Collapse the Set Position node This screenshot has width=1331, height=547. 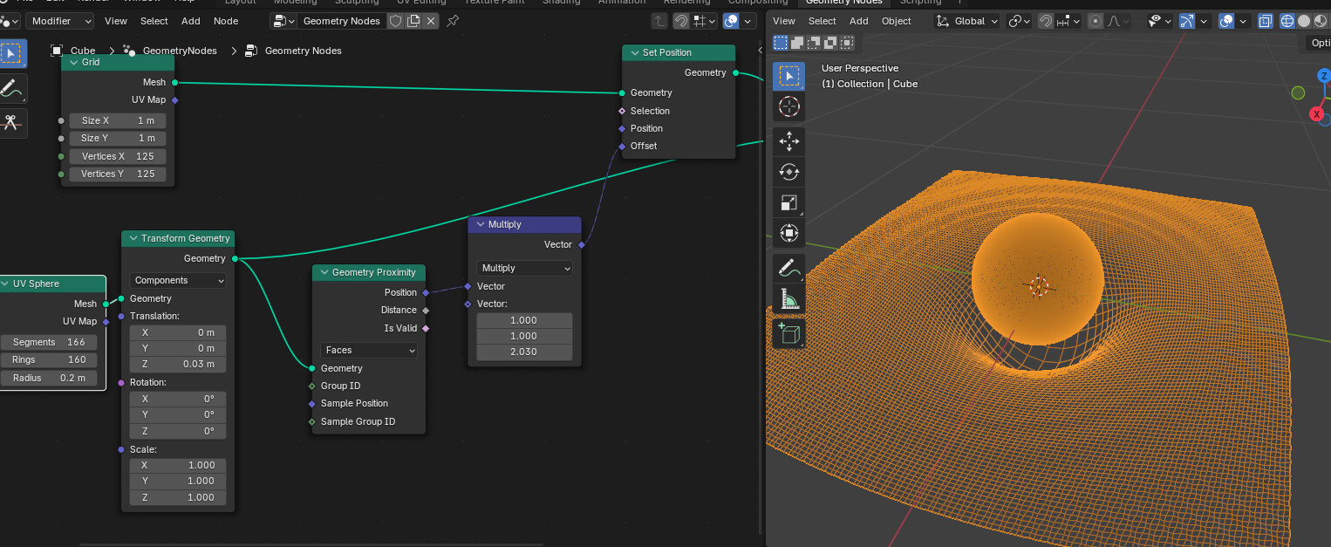633,52
